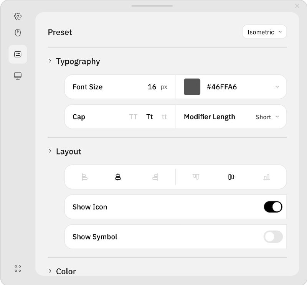
Task: Click the font color swatch
Action: pyautogui.click(x=192, y=87)
